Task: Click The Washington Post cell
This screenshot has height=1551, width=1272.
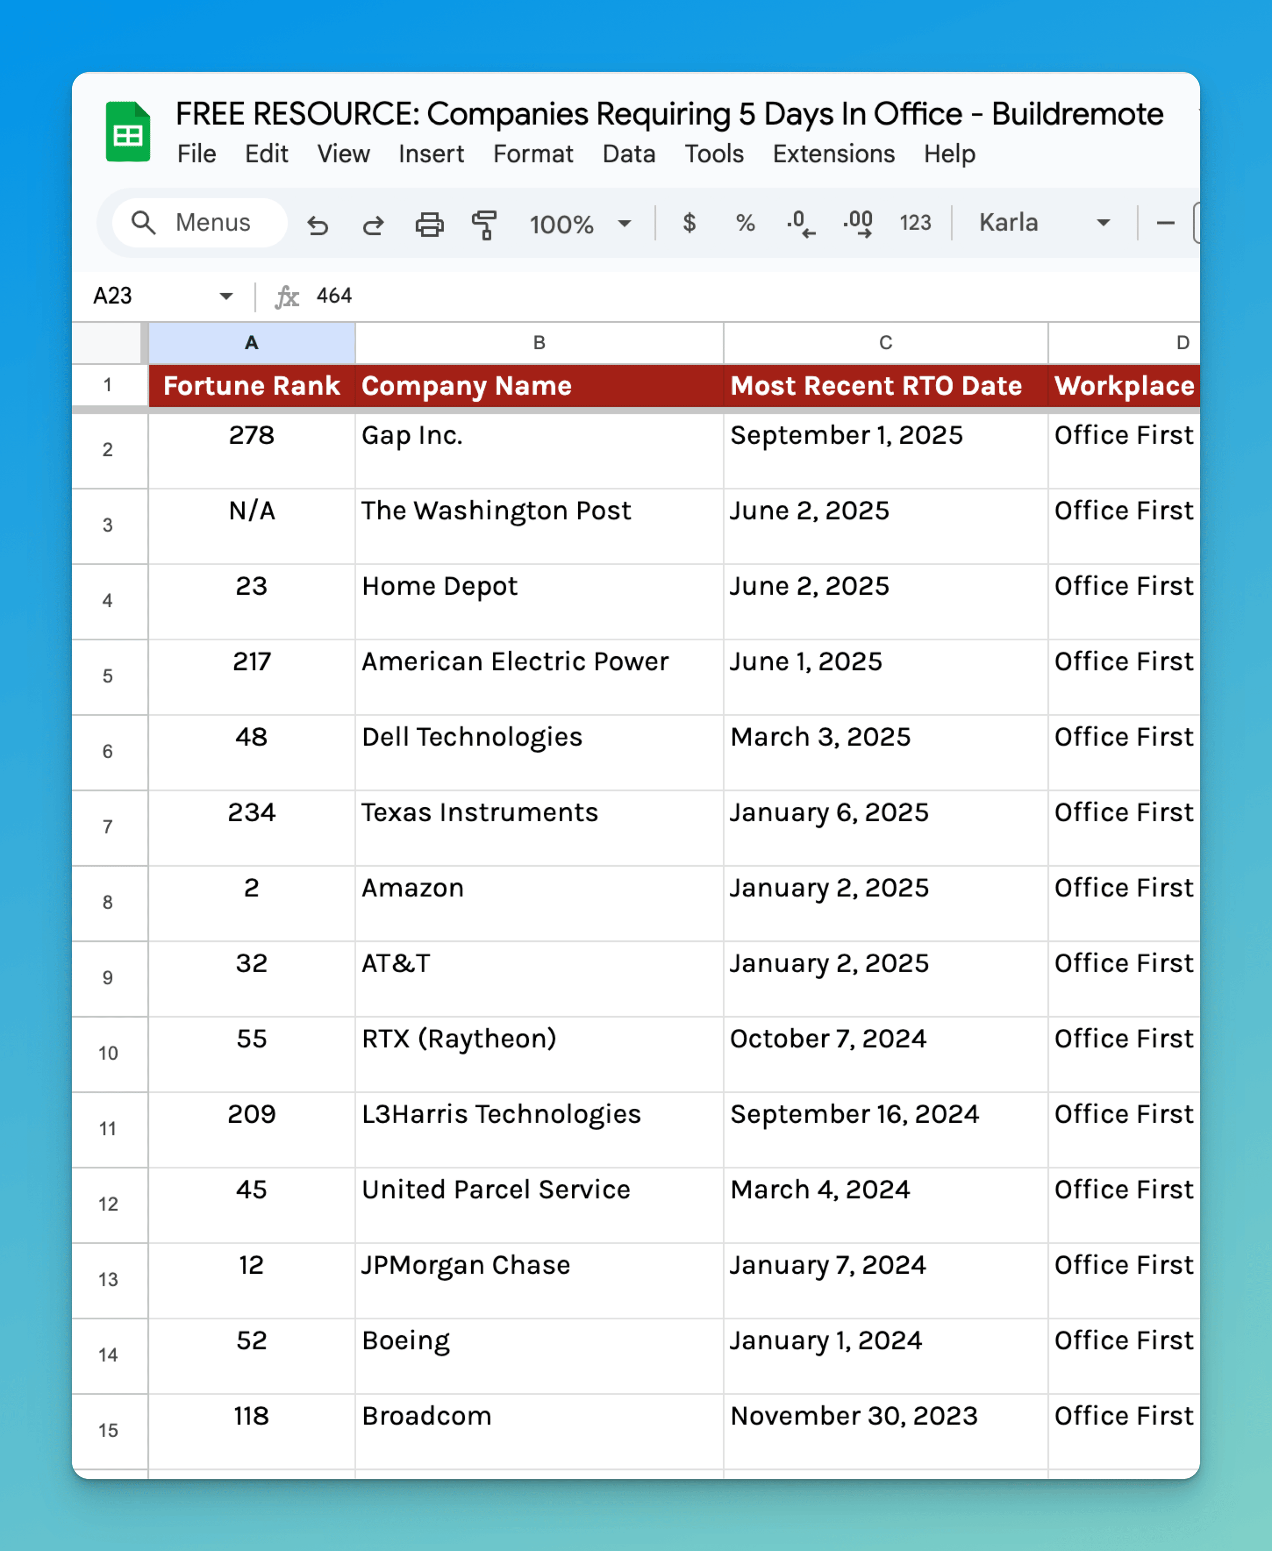Action: [x=540, y=526]
